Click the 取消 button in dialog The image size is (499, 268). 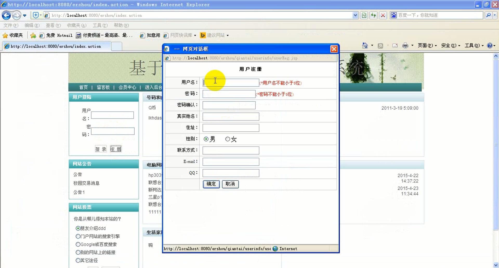coord(230,184)
